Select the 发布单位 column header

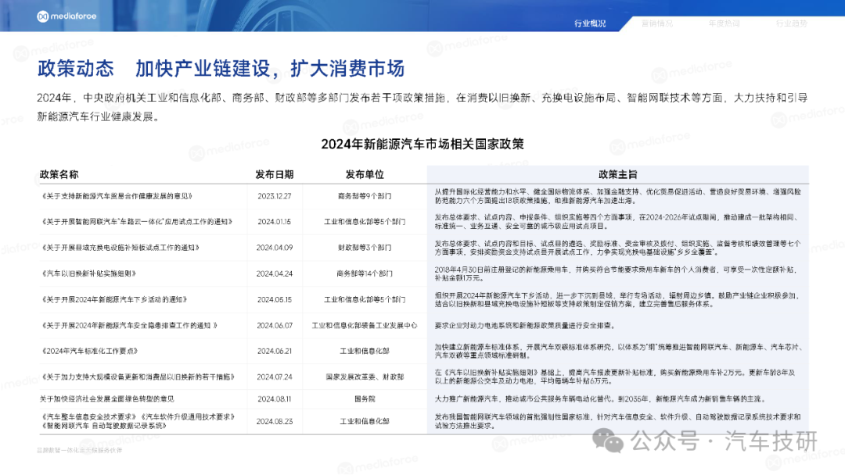point(365,174)
